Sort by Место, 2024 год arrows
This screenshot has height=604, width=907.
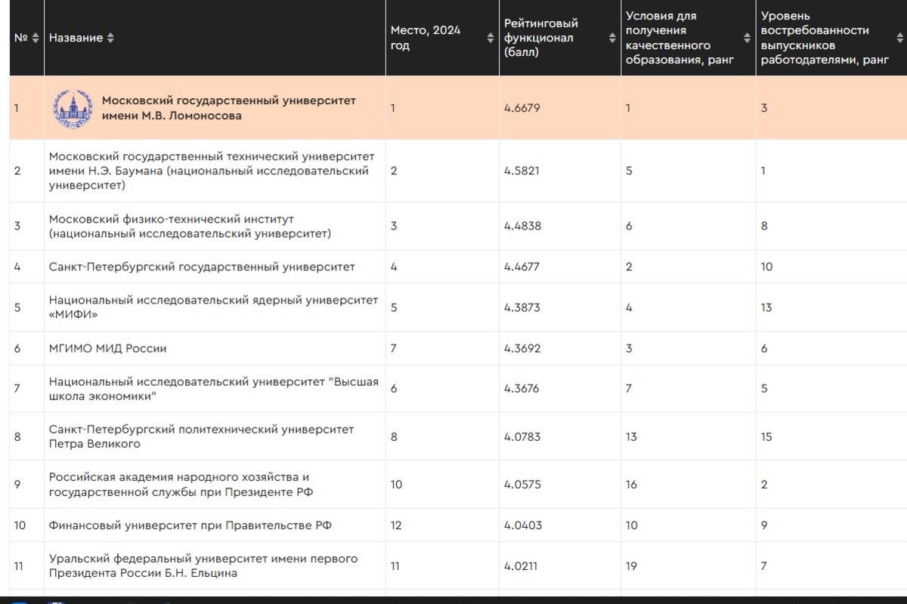tap(490, 38)
